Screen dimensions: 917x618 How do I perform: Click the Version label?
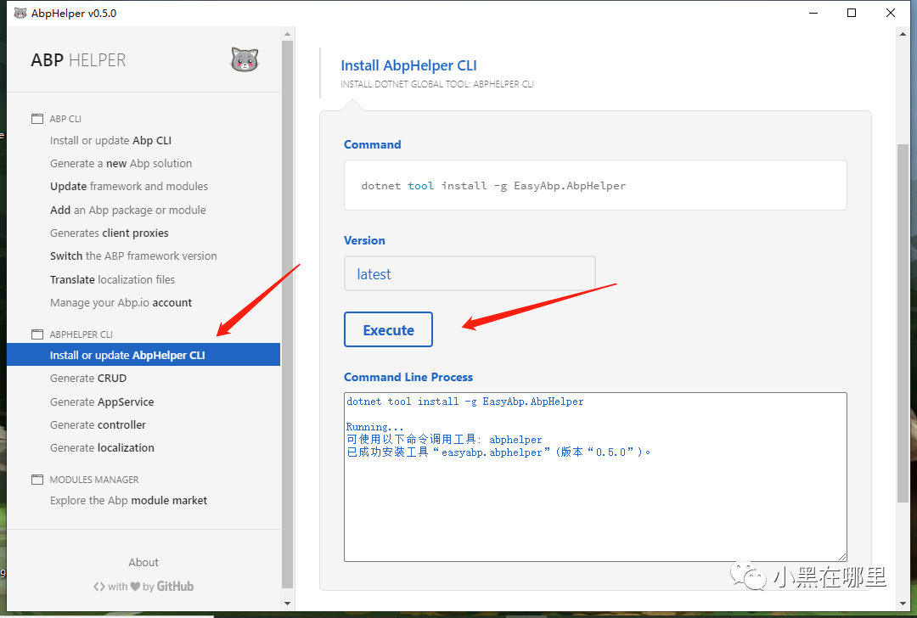point(364,240)
